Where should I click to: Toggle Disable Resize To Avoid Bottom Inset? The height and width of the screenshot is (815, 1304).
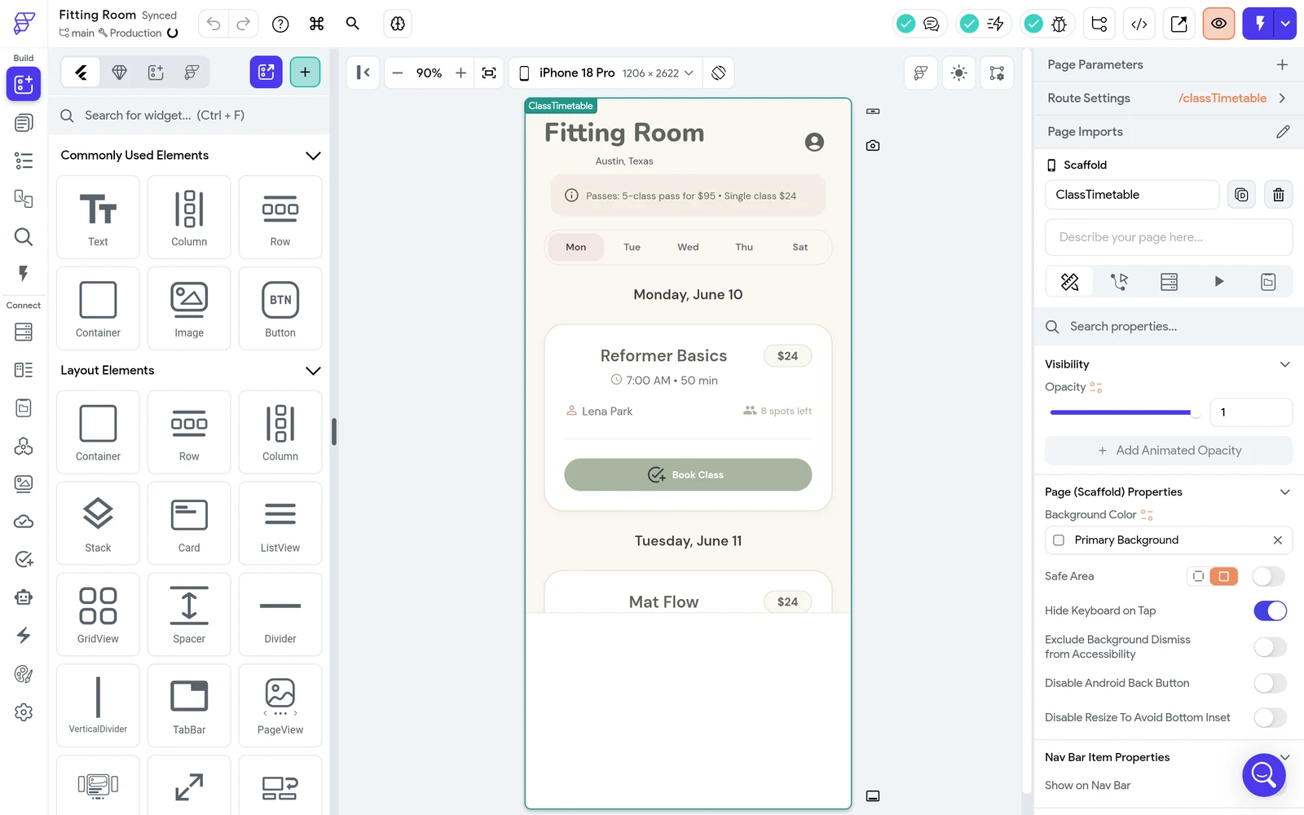pos(1270,717)
